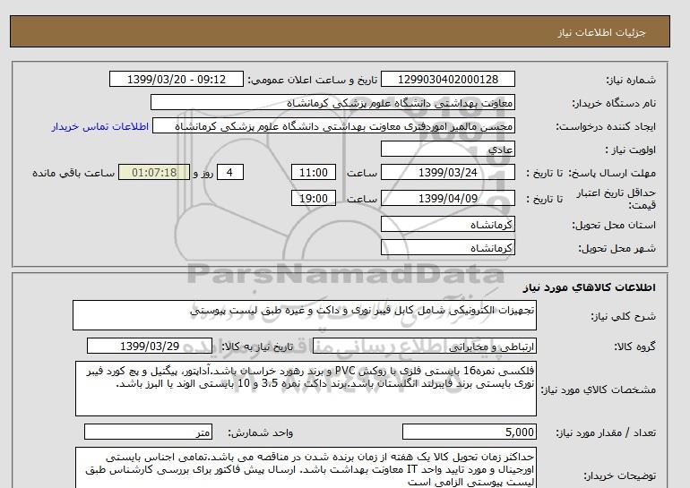This screenshot has width=690, height=488.
Task: Click the مهلت ارسال پاسخ label
Action: point(612,173)
